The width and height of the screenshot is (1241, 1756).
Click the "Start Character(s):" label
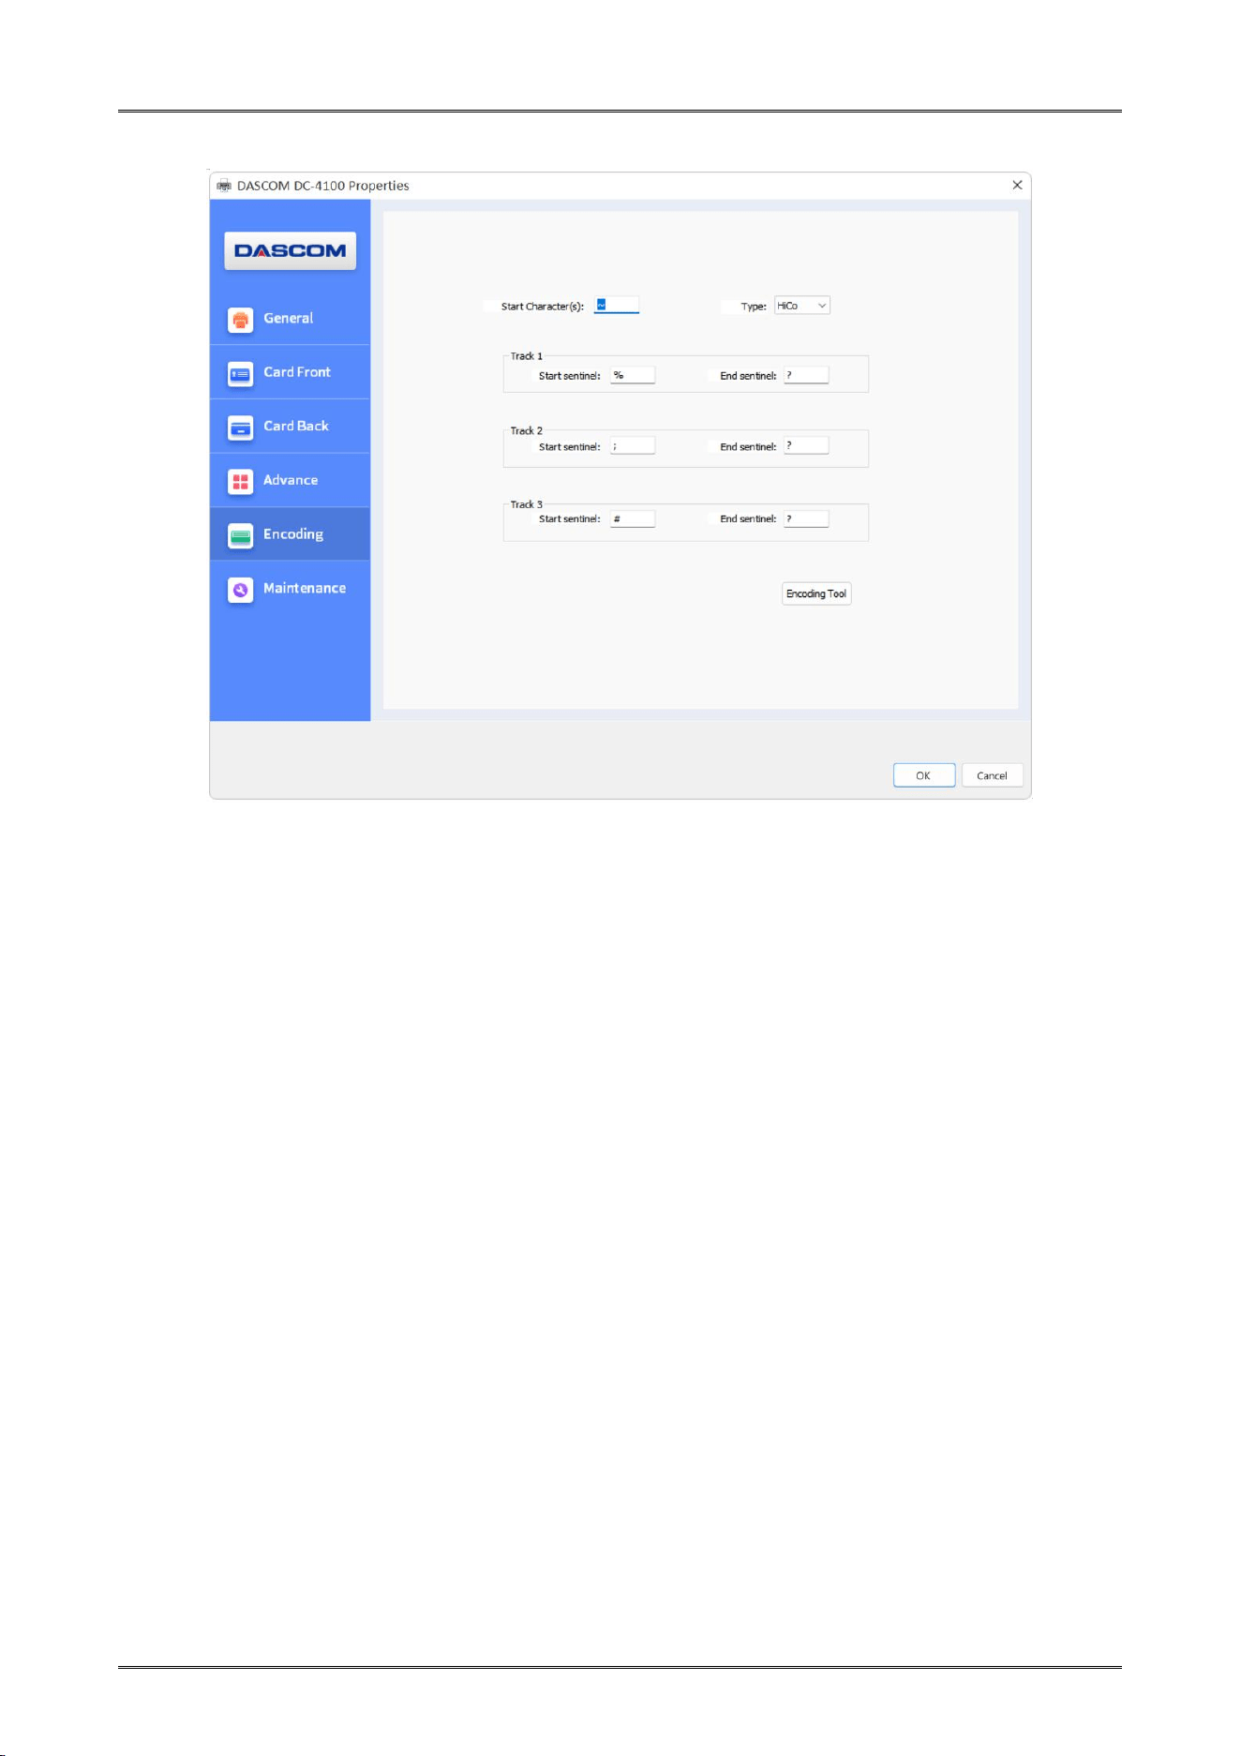(x=543, y=307)
